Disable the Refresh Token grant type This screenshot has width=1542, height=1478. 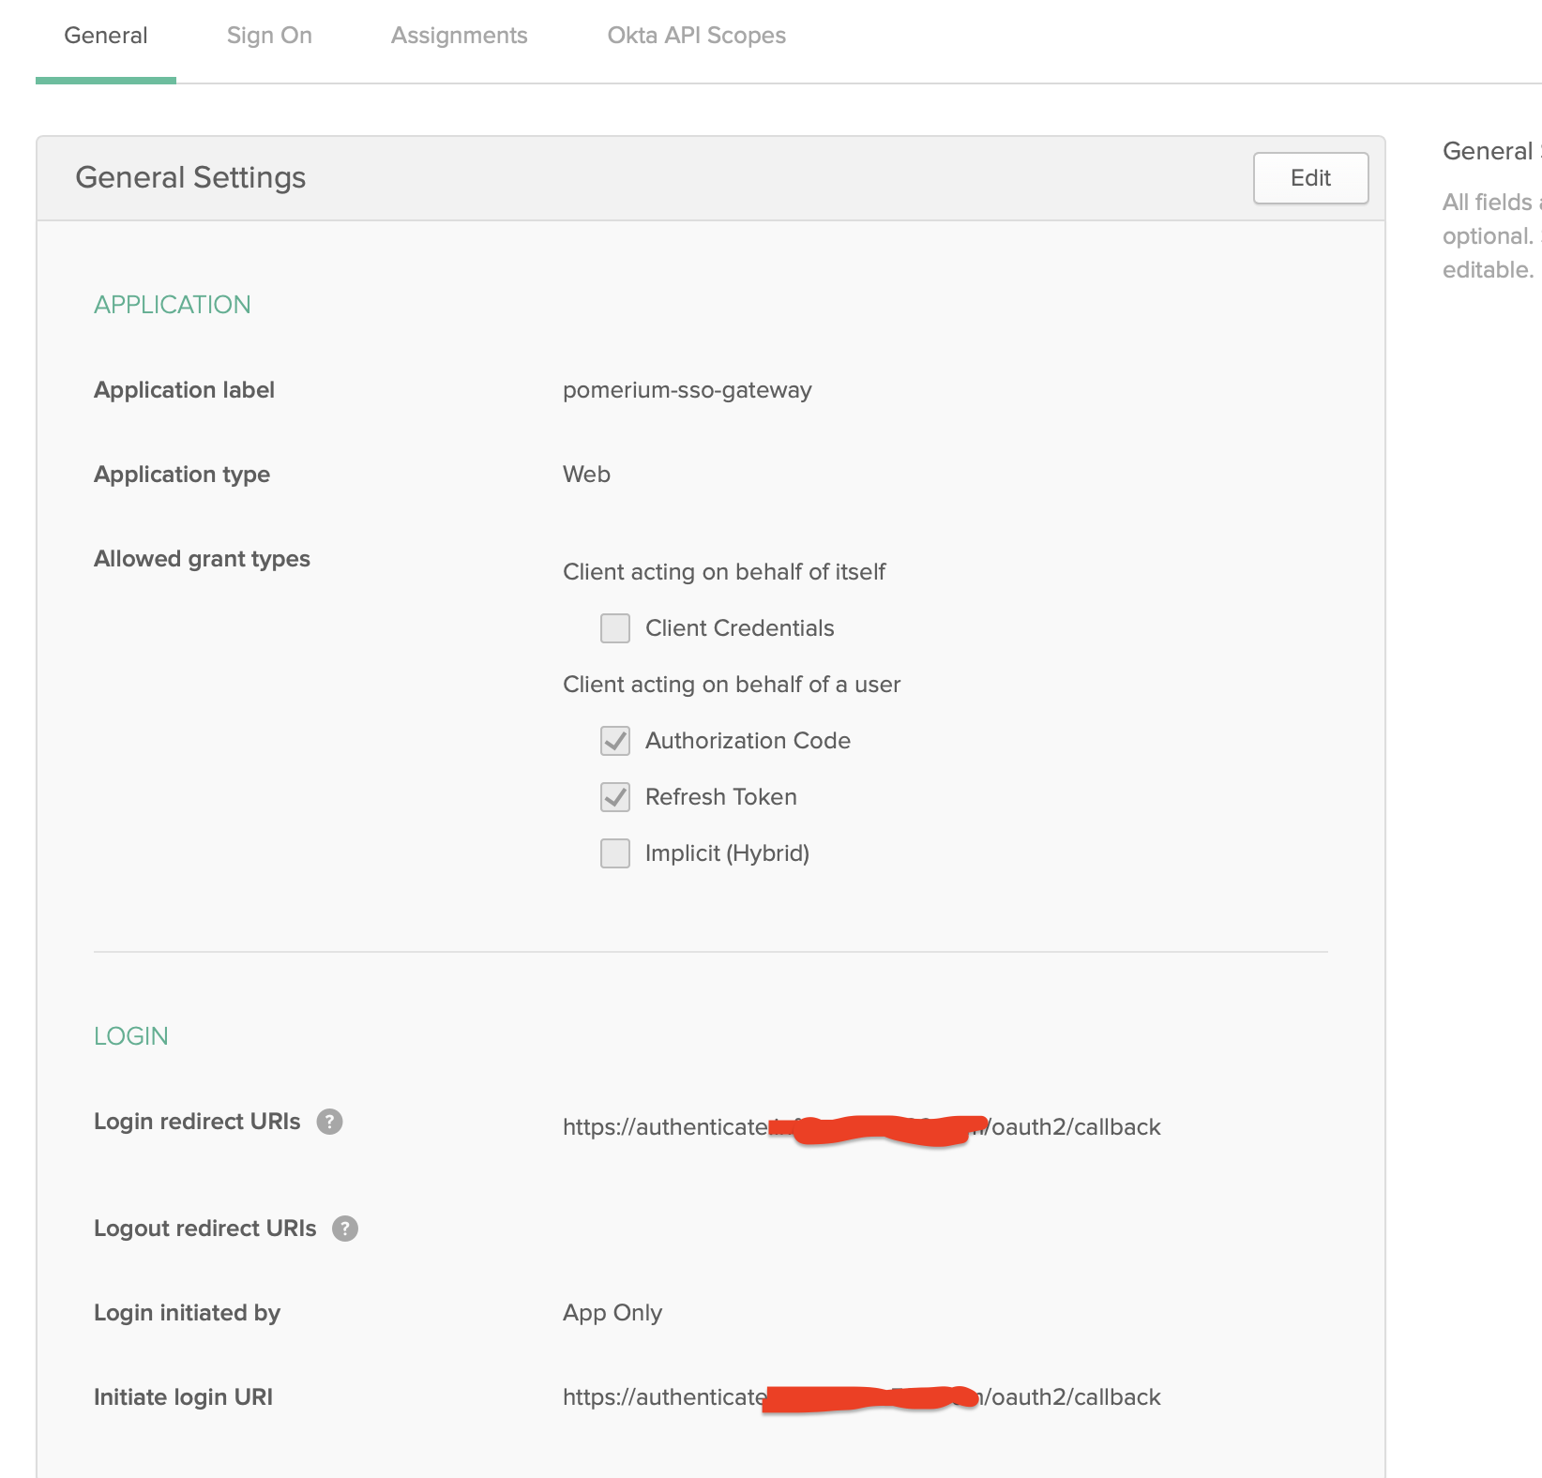614,797
